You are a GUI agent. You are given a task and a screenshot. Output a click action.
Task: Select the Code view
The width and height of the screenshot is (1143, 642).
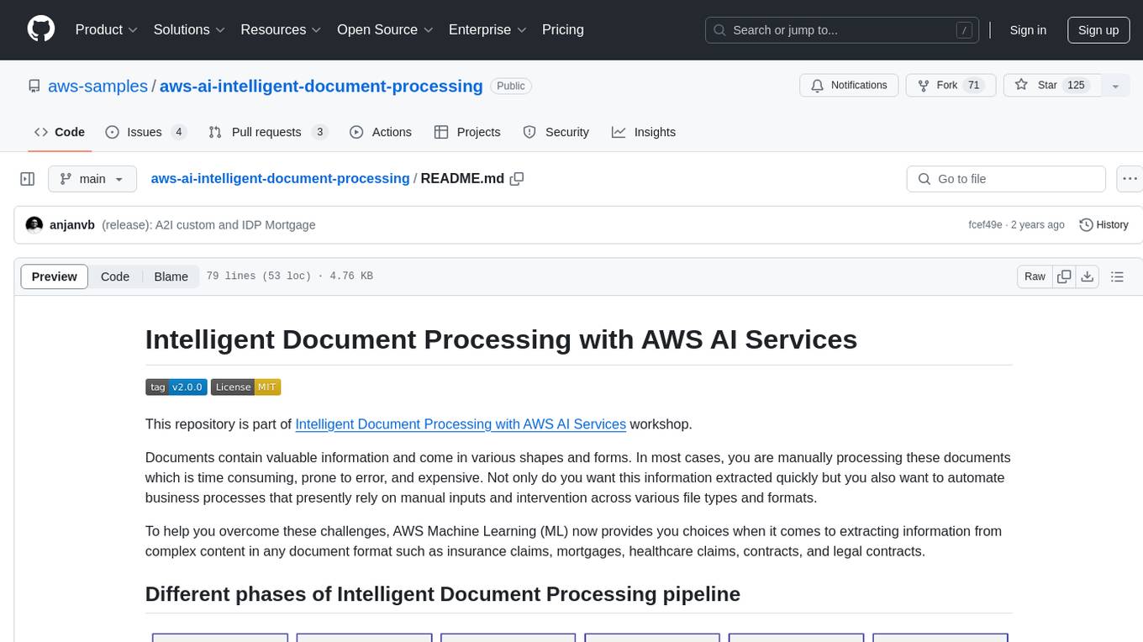point(115,276)
